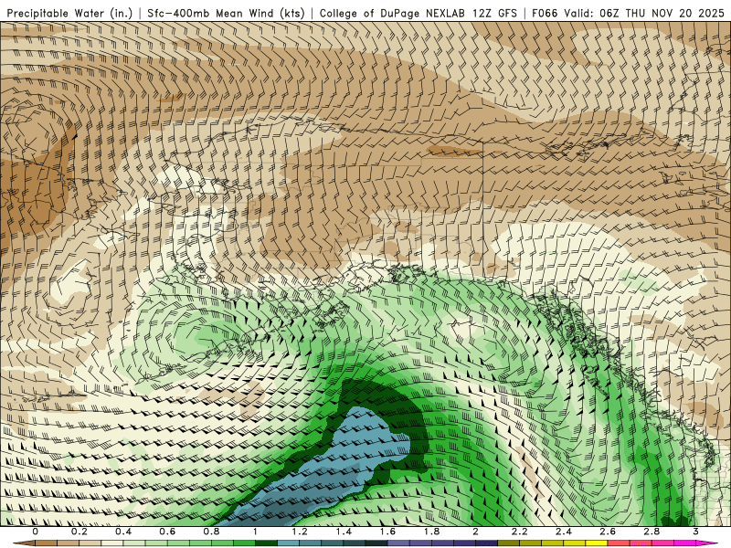Click the "0.6" label on the color scale
The height and width of the screenshot is (548, 731).
pos(167,532)
